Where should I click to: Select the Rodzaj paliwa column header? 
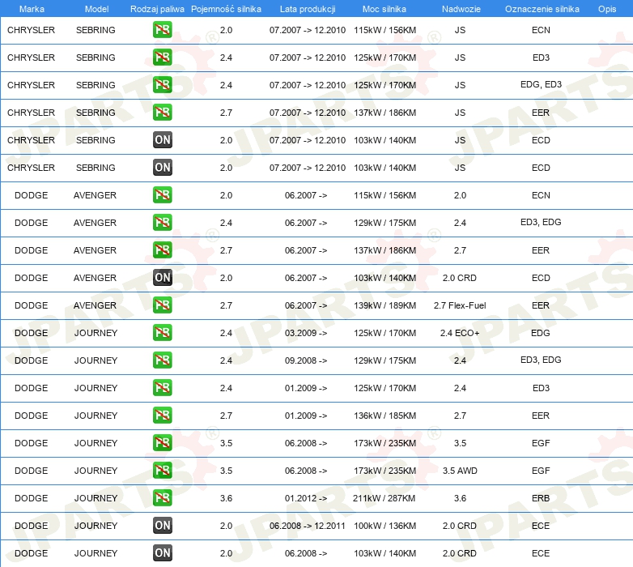(157, 9)
